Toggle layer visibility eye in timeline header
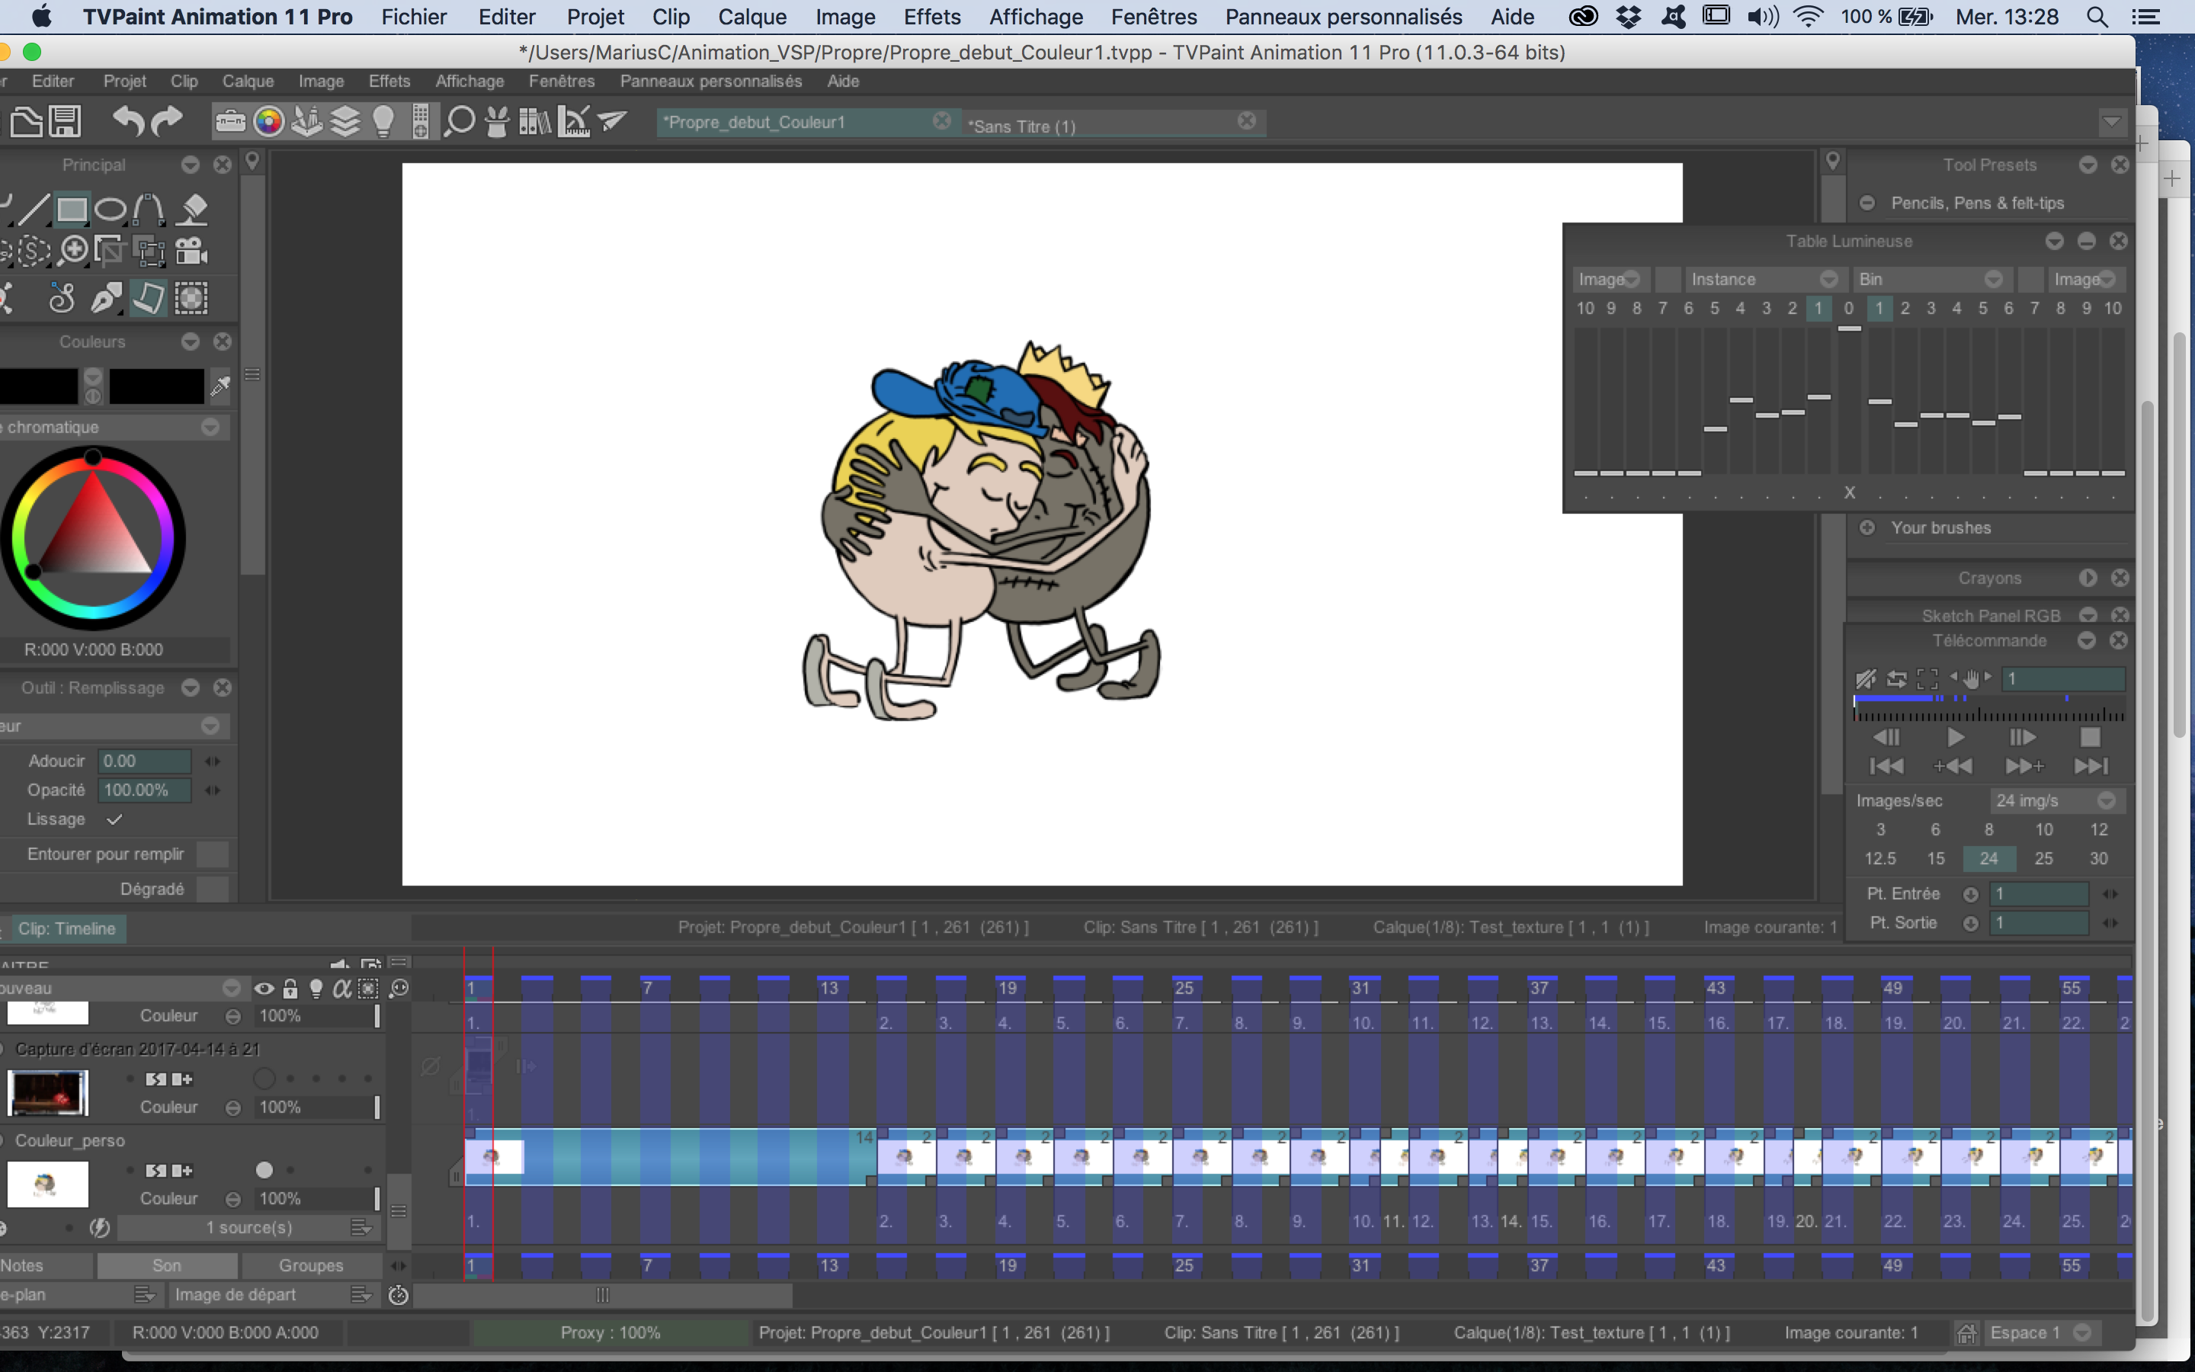Screen dimensions: 2195x1372 coord(264,988)
